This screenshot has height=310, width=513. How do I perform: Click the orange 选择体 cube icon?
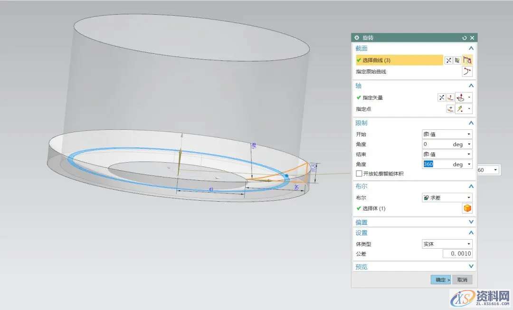click(x=467, y=208)
